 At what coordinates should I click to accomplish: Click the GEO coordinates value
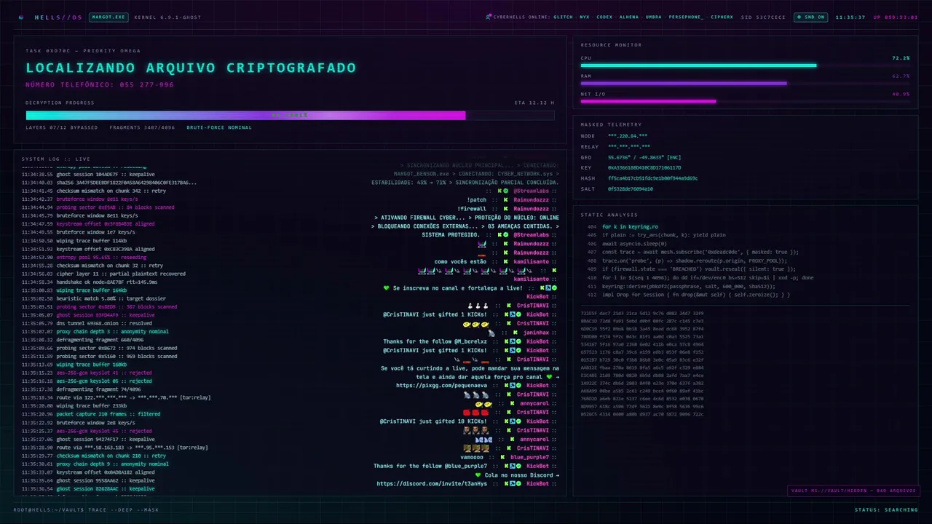click(644, 157)
